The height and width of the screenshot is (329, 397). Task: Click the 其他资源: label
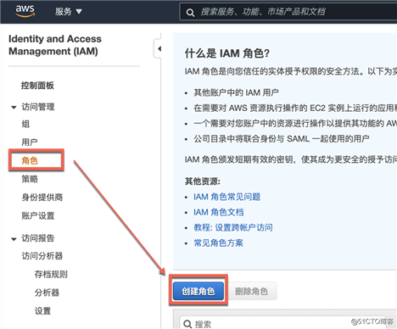pyautogui.click(x=203, y=181)
